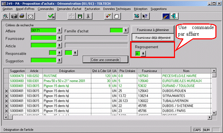The width and height of the screenshot is (223, 133).
Task: Click the Famille d'achat input field
Action: click(x=116, y=30)
